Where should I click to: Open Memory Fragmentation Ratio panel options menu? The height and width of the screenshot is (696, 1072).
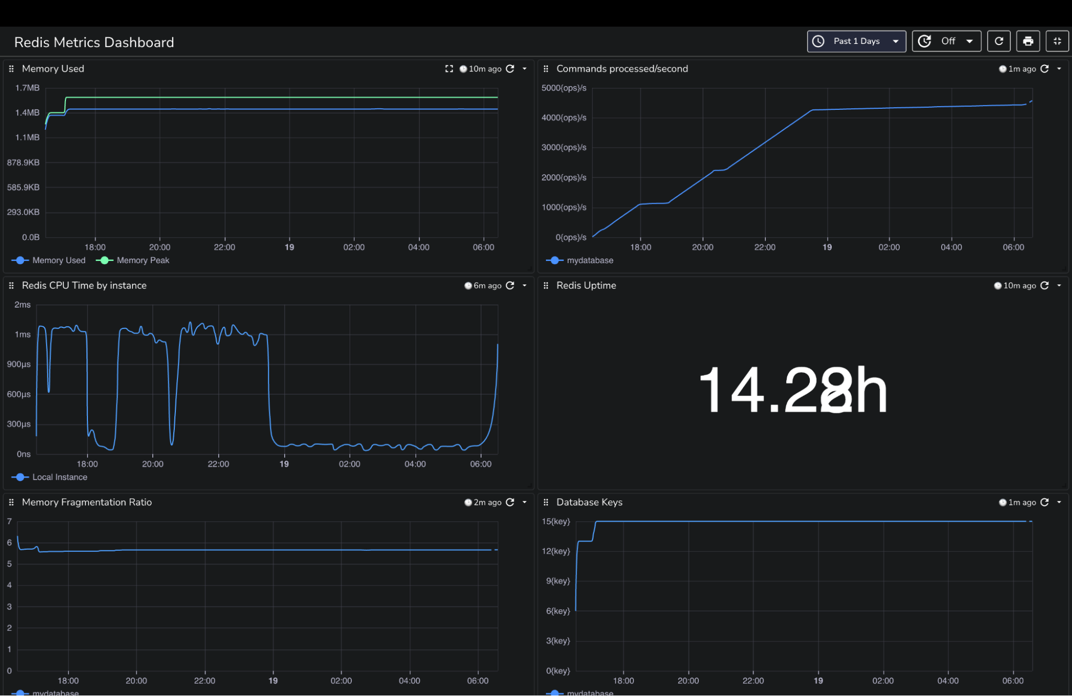524,502
